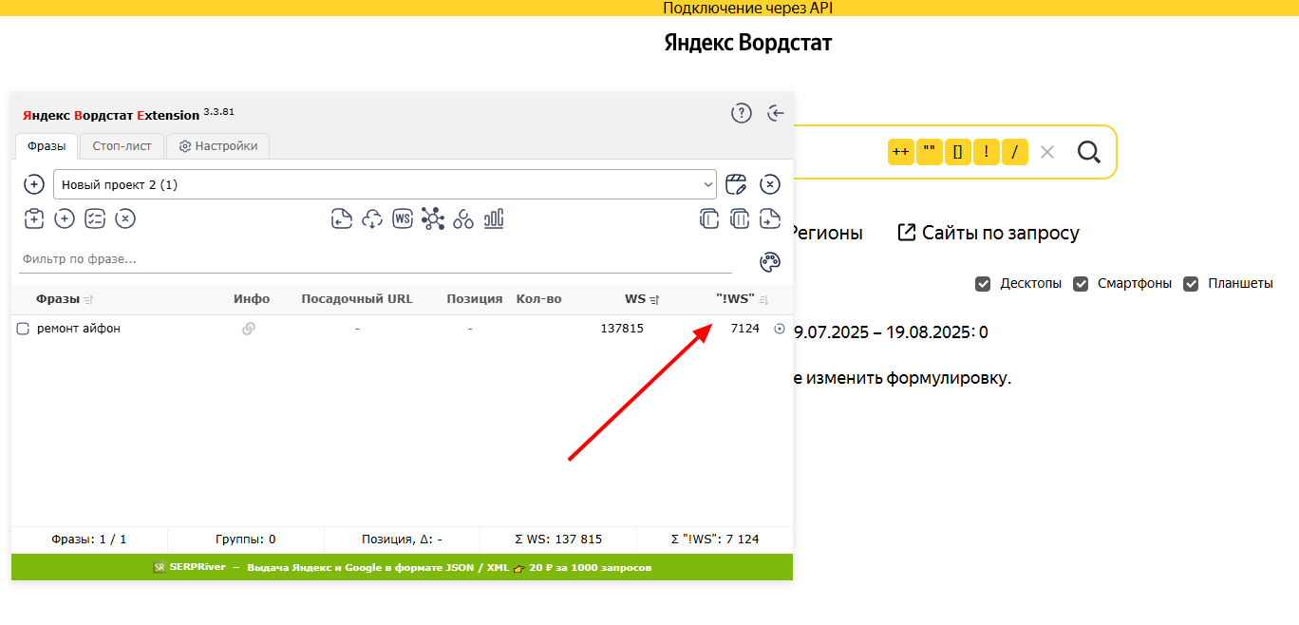This screenshot has height=625, width=1299.
Task: Collapse the extension panel with the arrow icon
Action: tap(777, 113)
